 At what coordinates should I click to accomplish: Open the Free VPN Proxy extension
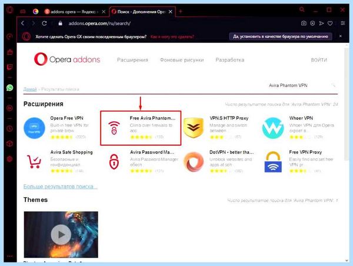[305, 152]
